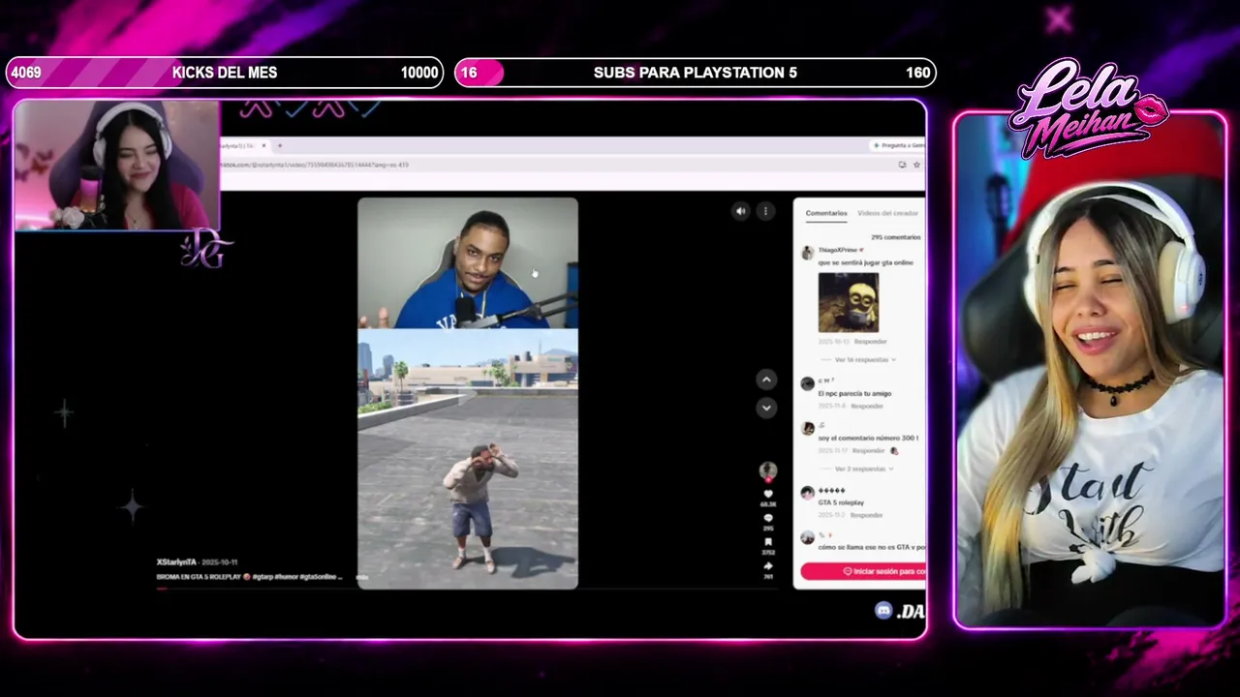Reply to the ThiagoXPrime comment
The height and width of the screenshot is (697, 1240).
(x=870, y=342)
